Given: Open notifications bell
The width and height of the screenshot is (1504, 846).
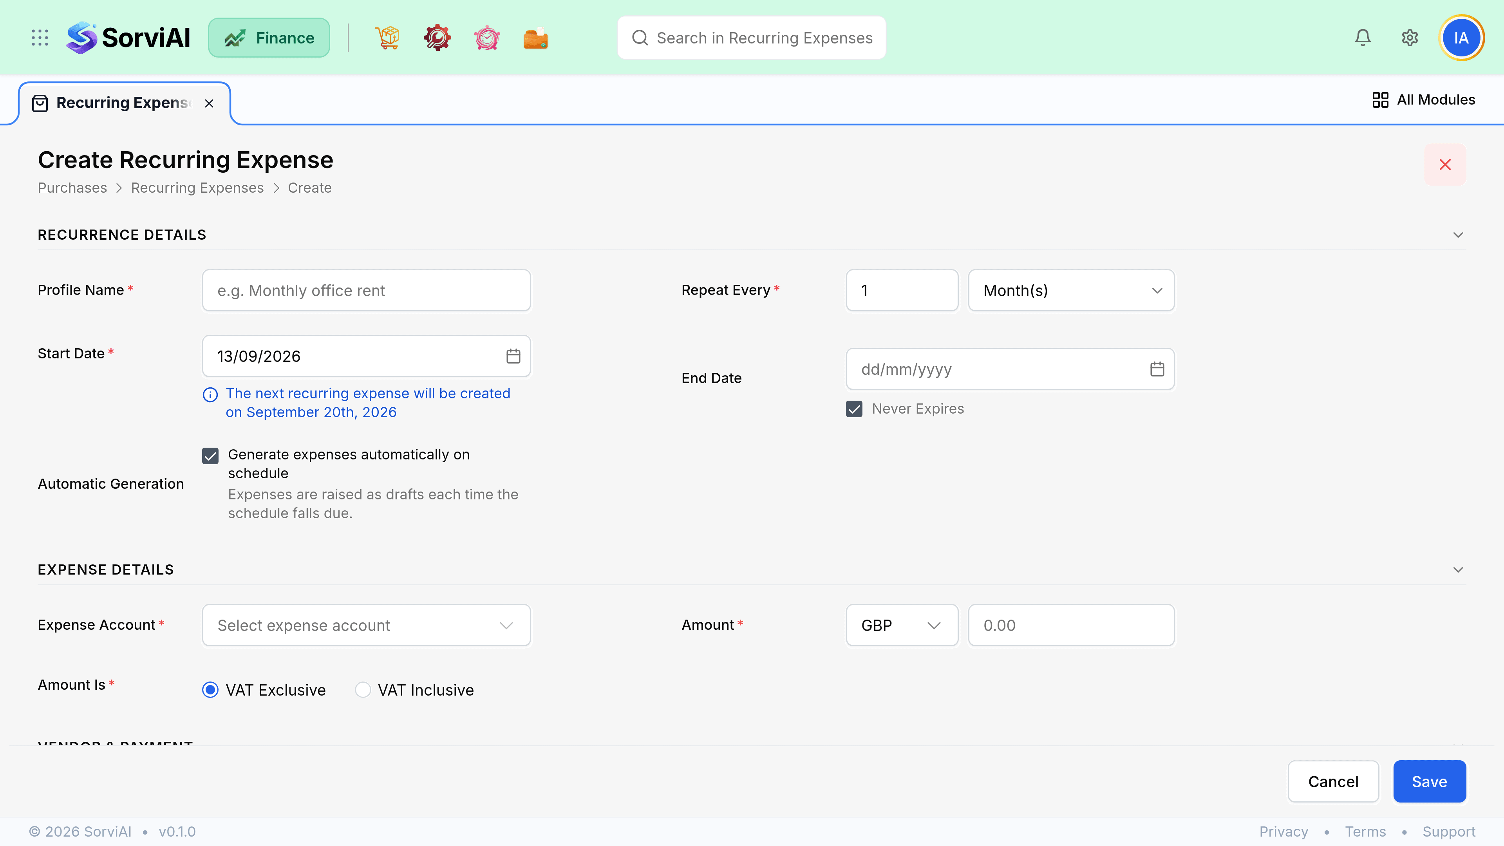Looking at the screenshot, I should click(1363, 38).
